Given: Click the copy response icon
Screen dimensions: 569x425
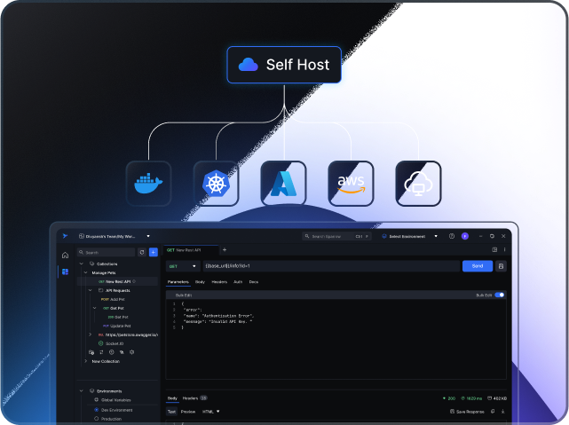Looking at the screenshot, I should tap(493, 411).
